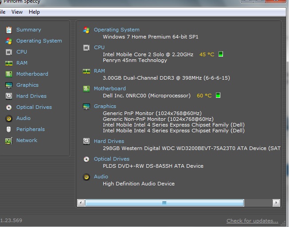The width and height of the screenshot is (289, 227).
Task: Click the Hard Drives disk icon in sidebar
Action: click(x=9, y=96)
